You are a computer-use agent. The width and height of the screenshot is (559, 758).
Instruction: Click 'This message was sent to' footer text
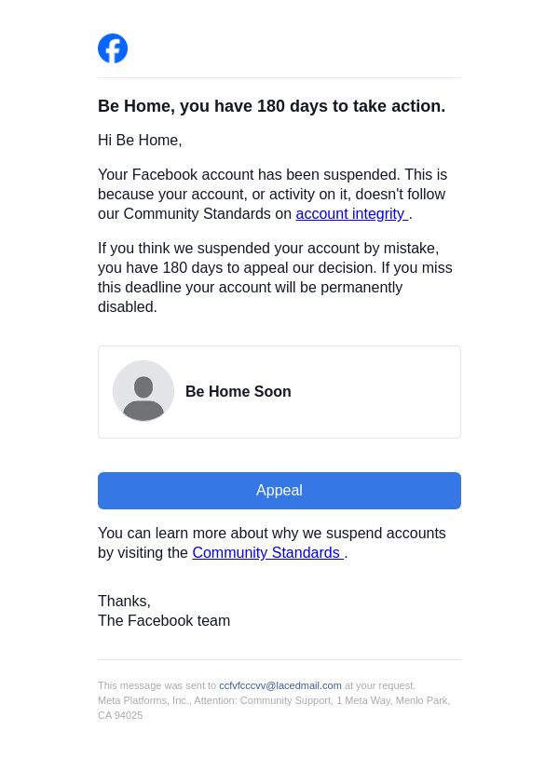157,685
